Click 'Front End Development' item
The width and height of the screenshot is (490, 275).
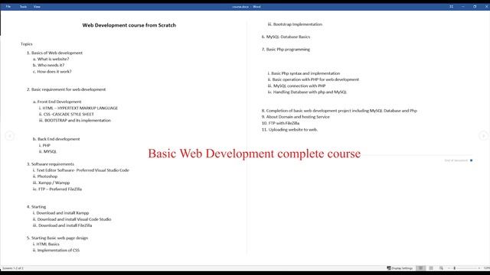point(60,102)
